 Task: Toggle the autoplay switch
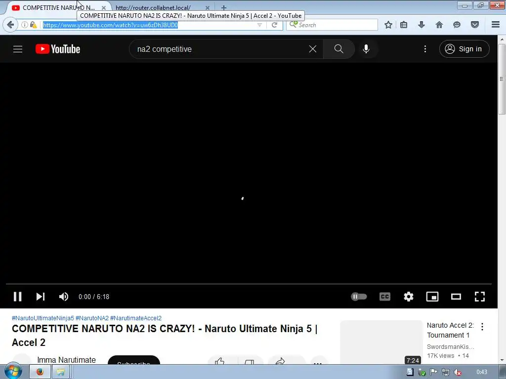coord(359,297)
